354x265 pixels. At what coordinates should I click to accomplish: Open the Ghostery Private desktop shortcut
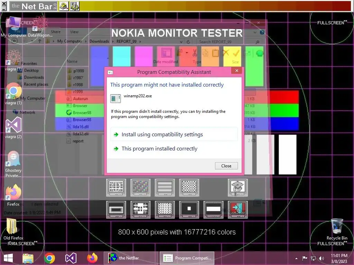pyautogui.click(x=13, y=164)
